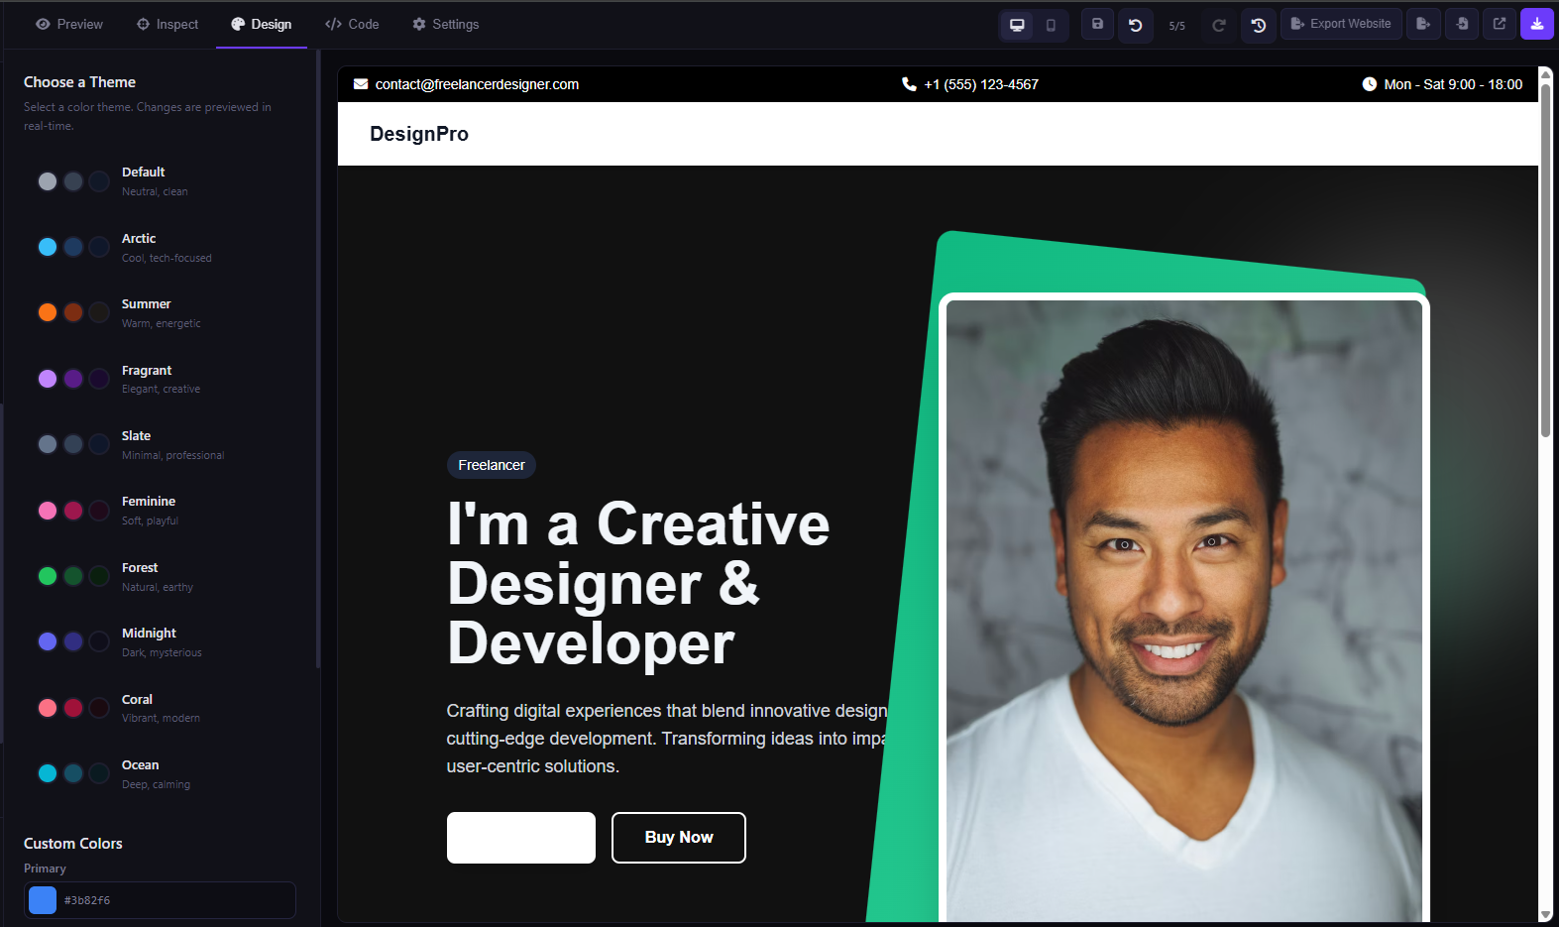The height and width of the screenshot is (927, 1559).
Task: Click the Choose a Theme heading
Action: click(x=79, y=82)
